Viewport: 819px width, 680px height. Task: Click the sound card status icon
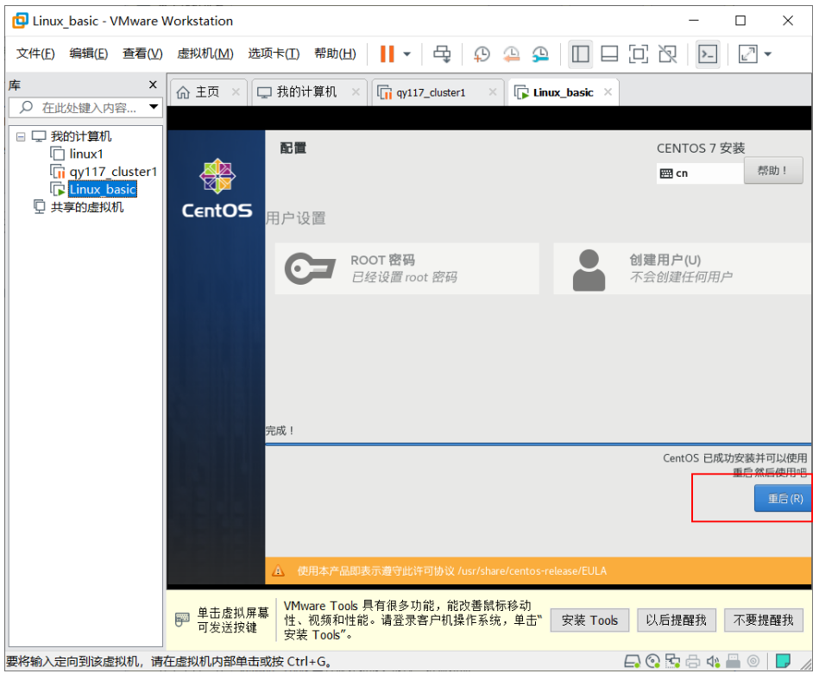(713, 662)
